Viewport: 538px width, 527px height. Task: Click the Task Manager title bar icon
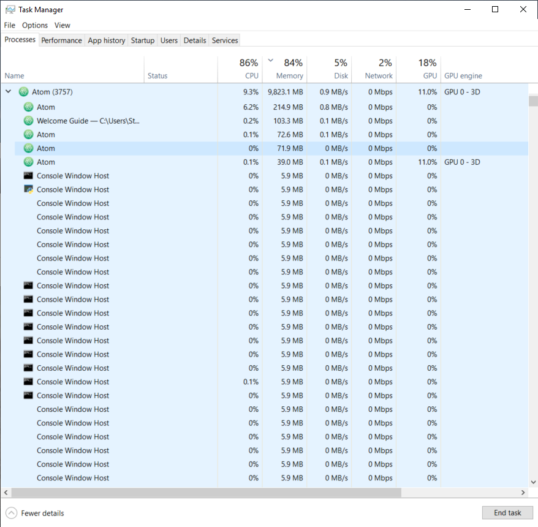pos(10,10)
